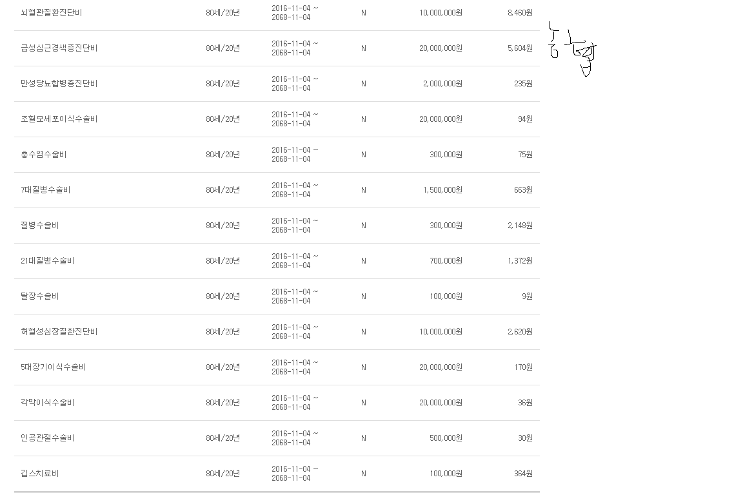Select the 깁스치료비 row label
The height and width of the screenshot is (493, 743).
(40, 474)
